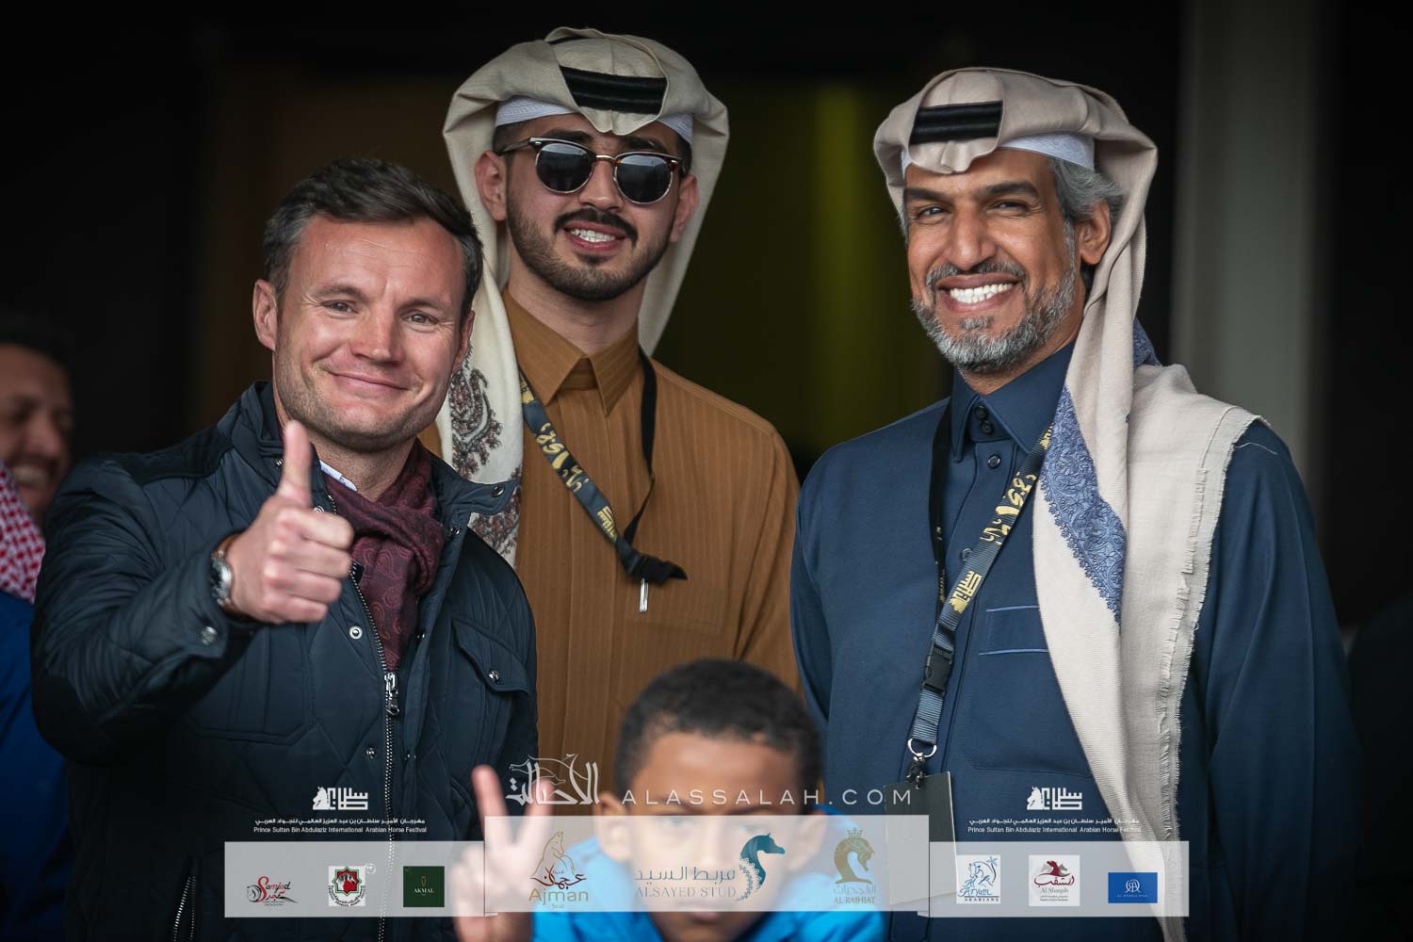Click the left festival horse emblem
1413x942 pixels.
(340, 801)
